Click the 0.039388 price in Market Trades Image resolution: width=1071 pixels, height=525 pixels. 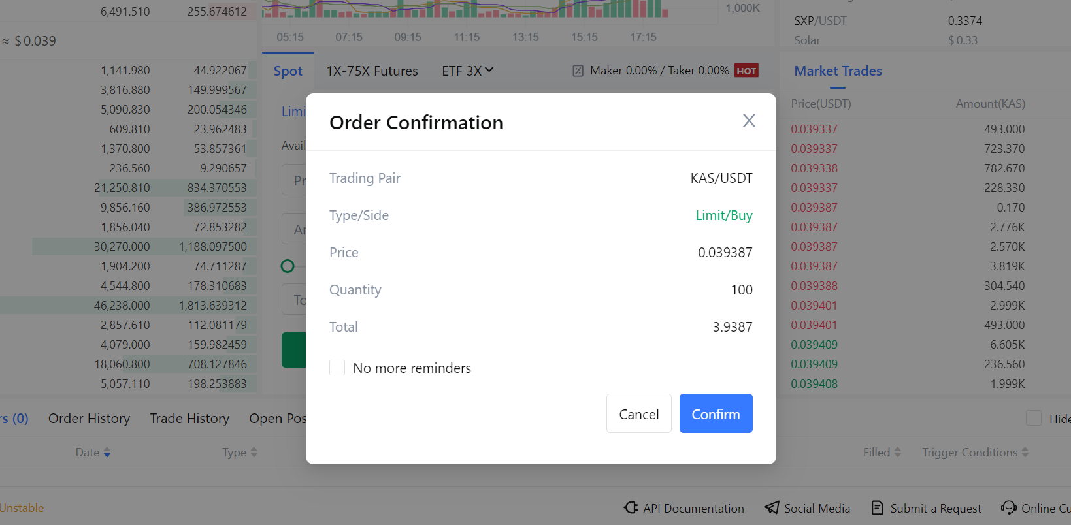click(814, 285)
